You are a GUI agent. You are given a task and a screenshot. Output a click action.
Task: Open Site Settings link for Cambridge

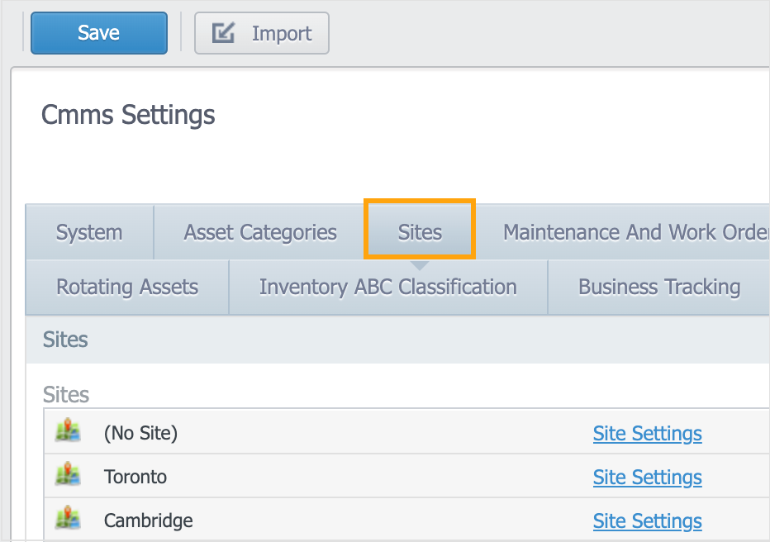647,521
